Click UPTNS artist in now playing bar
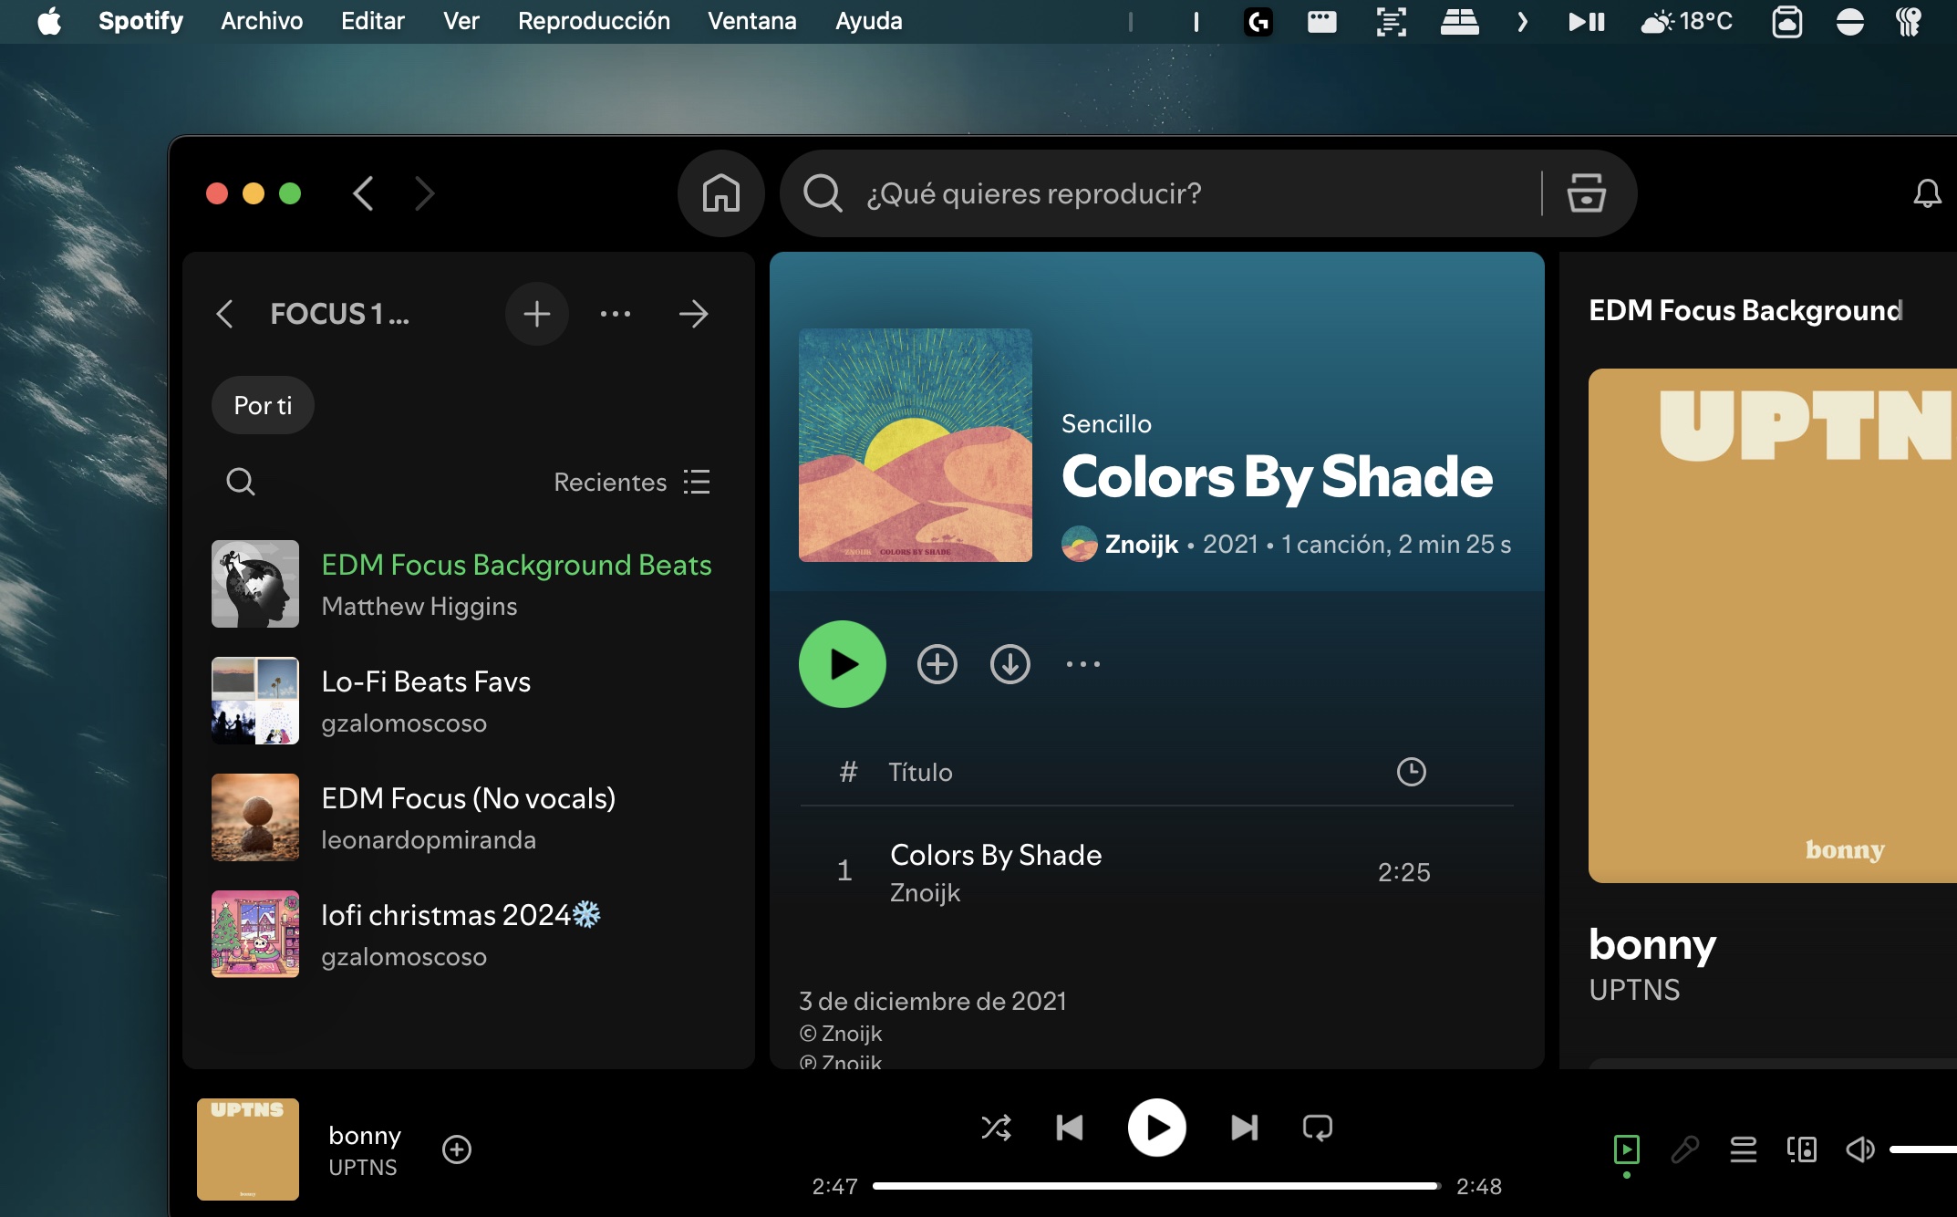Viewport: 1957px width, 1217px height. coord(363,1168)
